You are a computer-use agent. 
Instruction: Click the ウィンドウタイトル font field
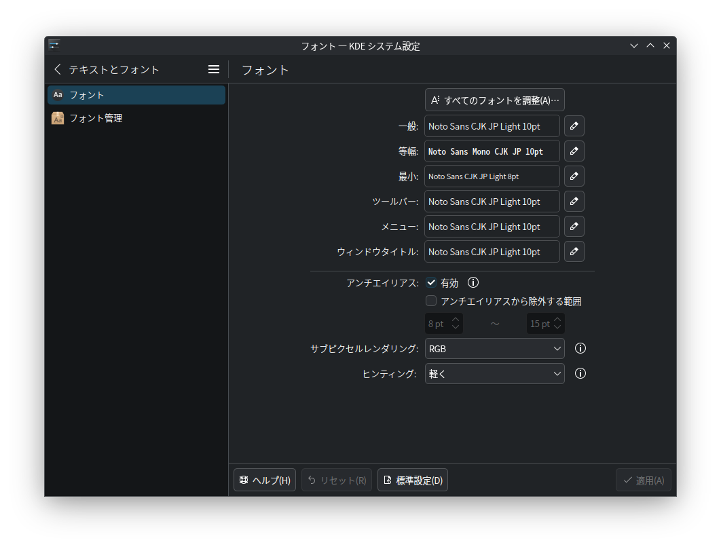click(x=492, y=252)
